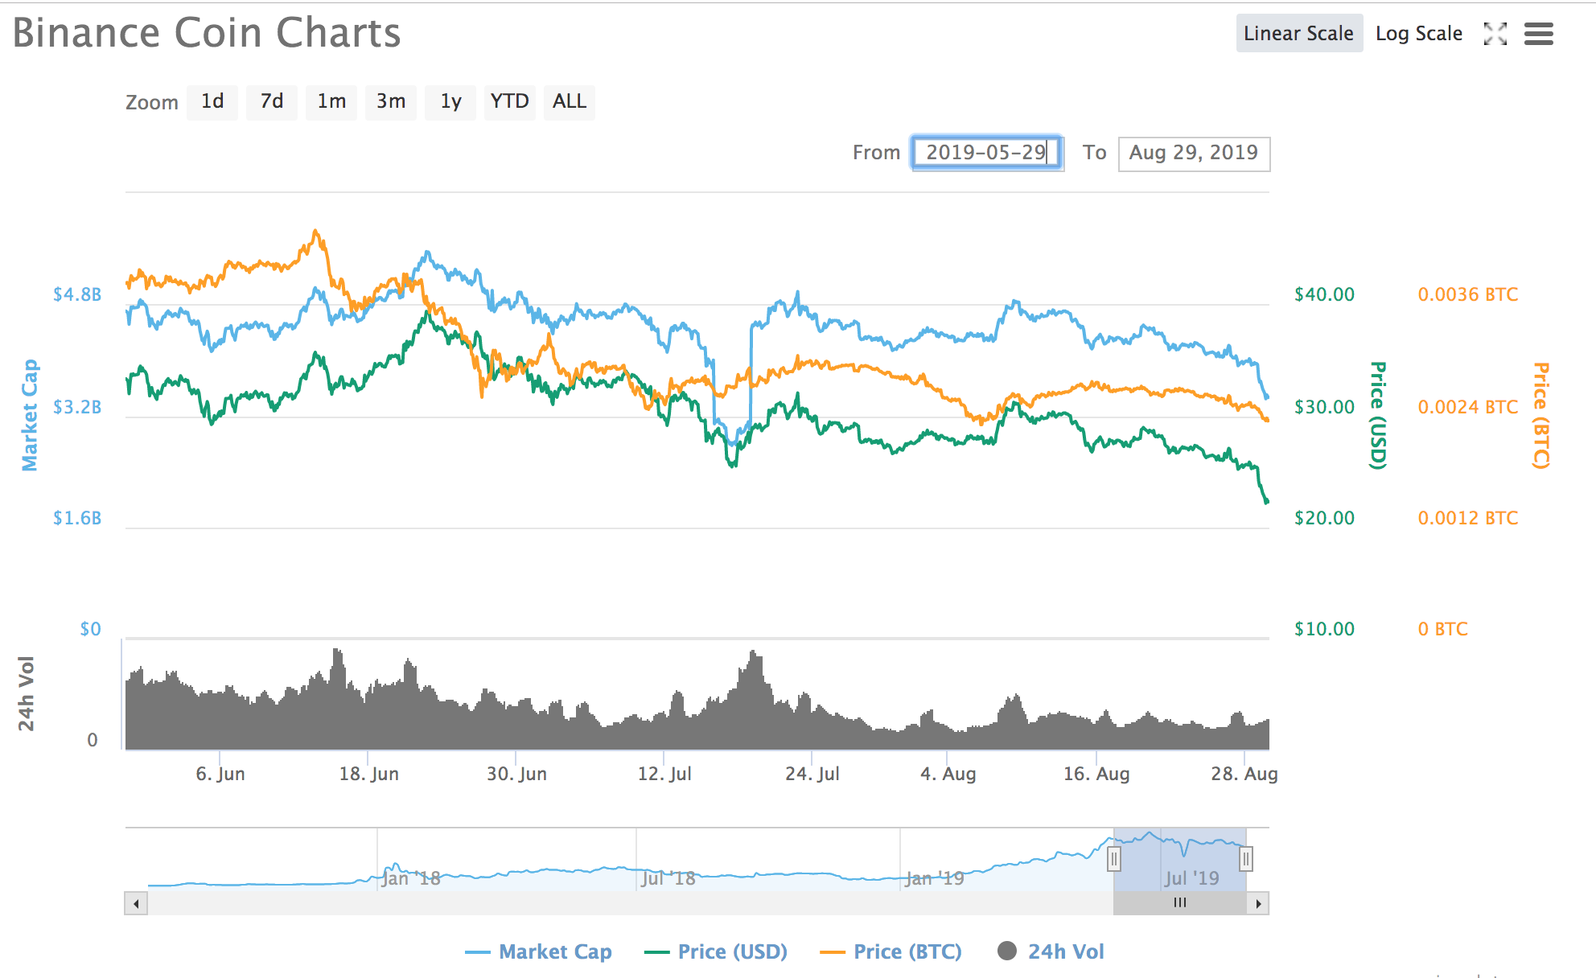Screen dimensions: 1596x978
Task: Click the navigator right range handle
Action: coord(1246,859)
